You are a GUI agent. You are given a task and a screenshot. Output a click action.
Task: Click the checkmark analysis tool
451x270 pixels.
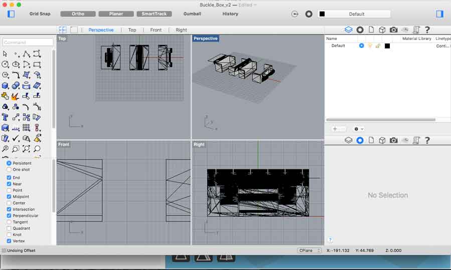coord(16,138)
